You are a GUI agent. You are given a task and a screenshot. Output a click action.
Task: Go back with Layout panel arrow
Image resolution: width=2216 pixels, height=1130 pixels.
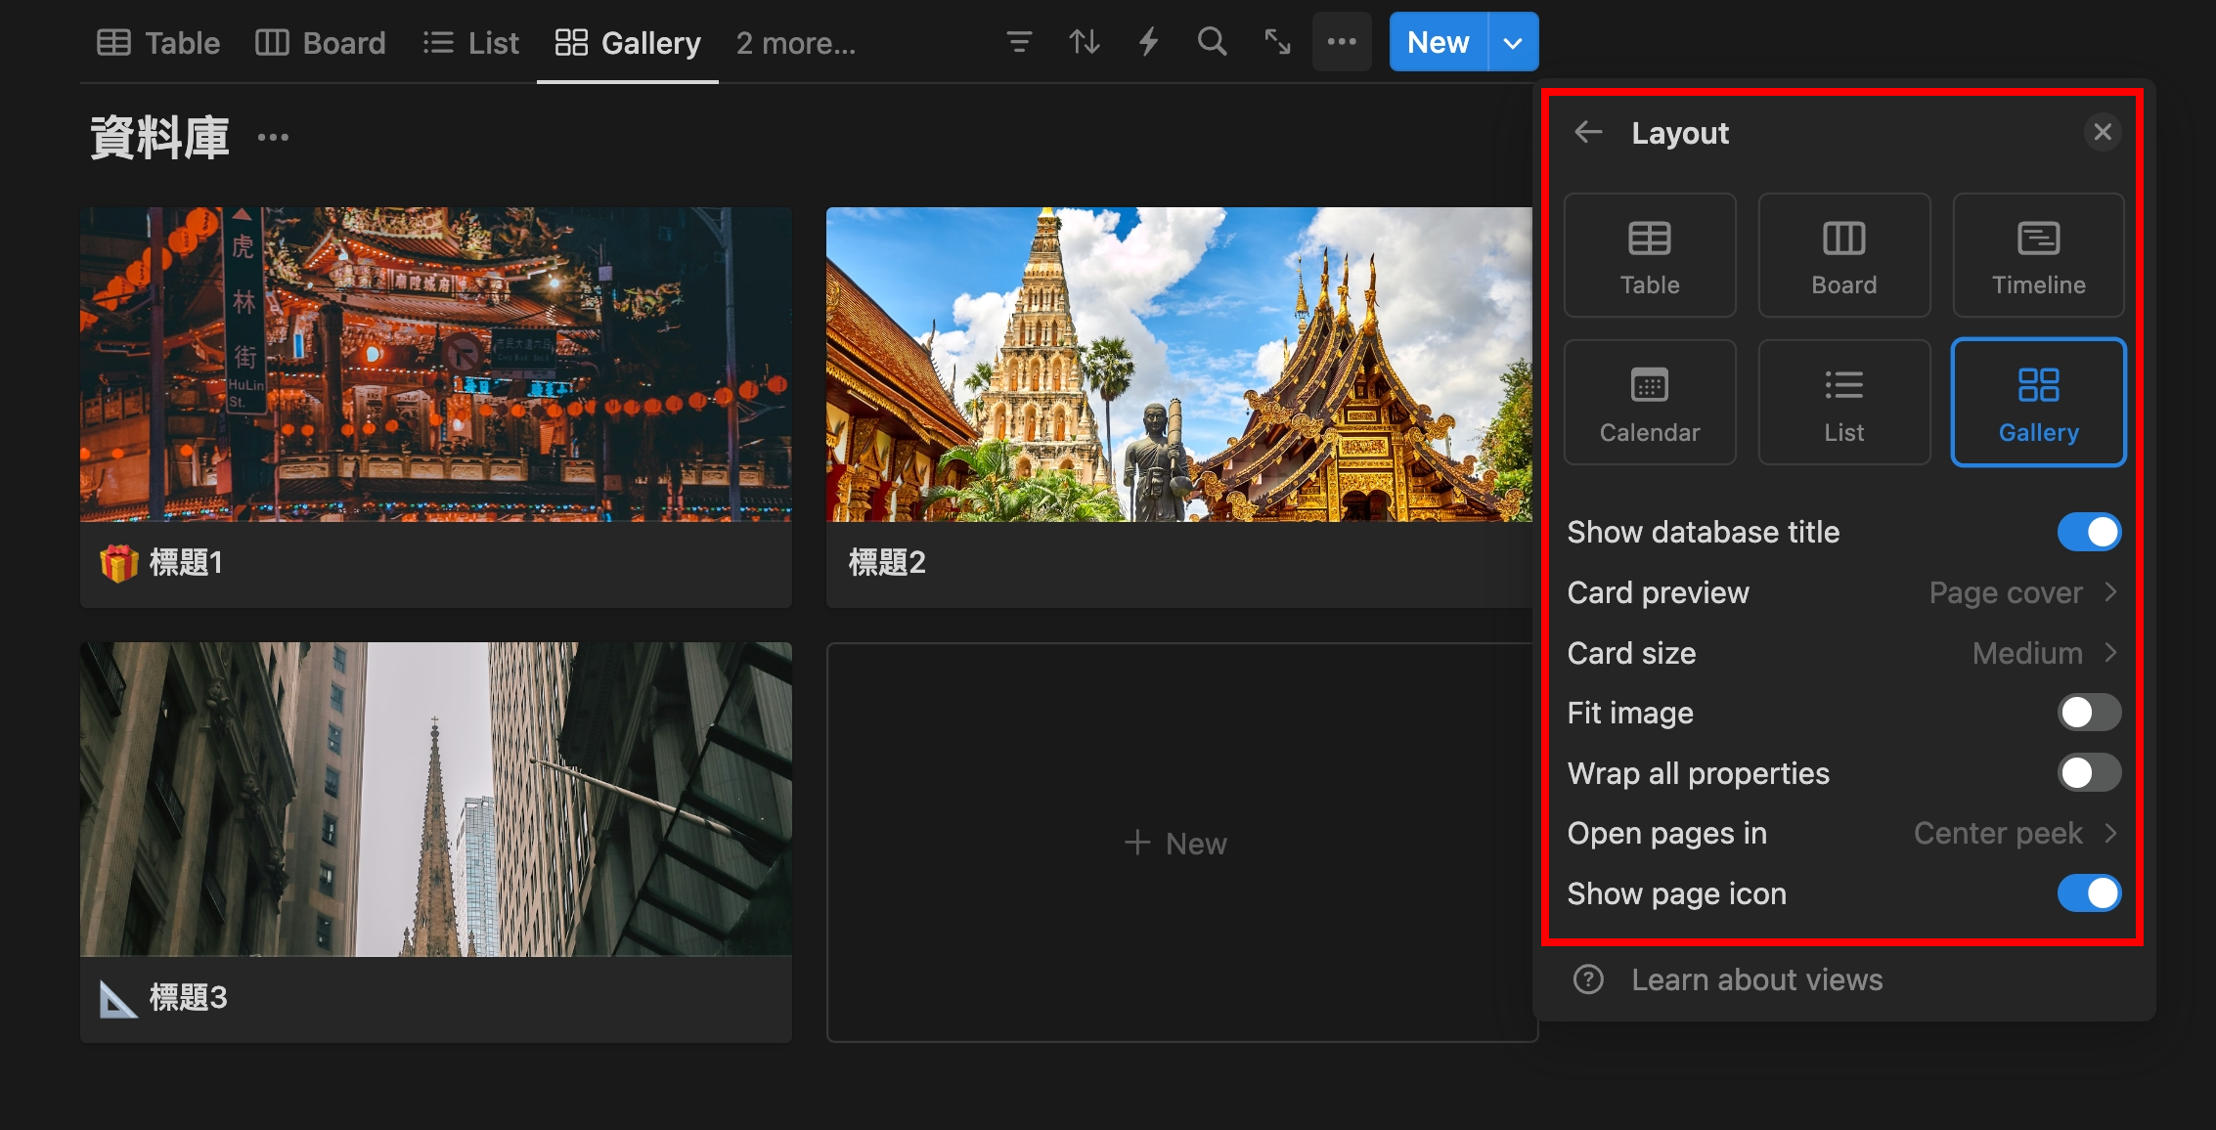click(x=1588, y=132)
